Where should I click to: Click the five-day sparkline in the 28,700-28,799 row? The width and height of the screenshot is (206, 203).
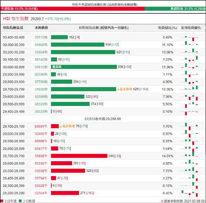click(x=190, y=155)
